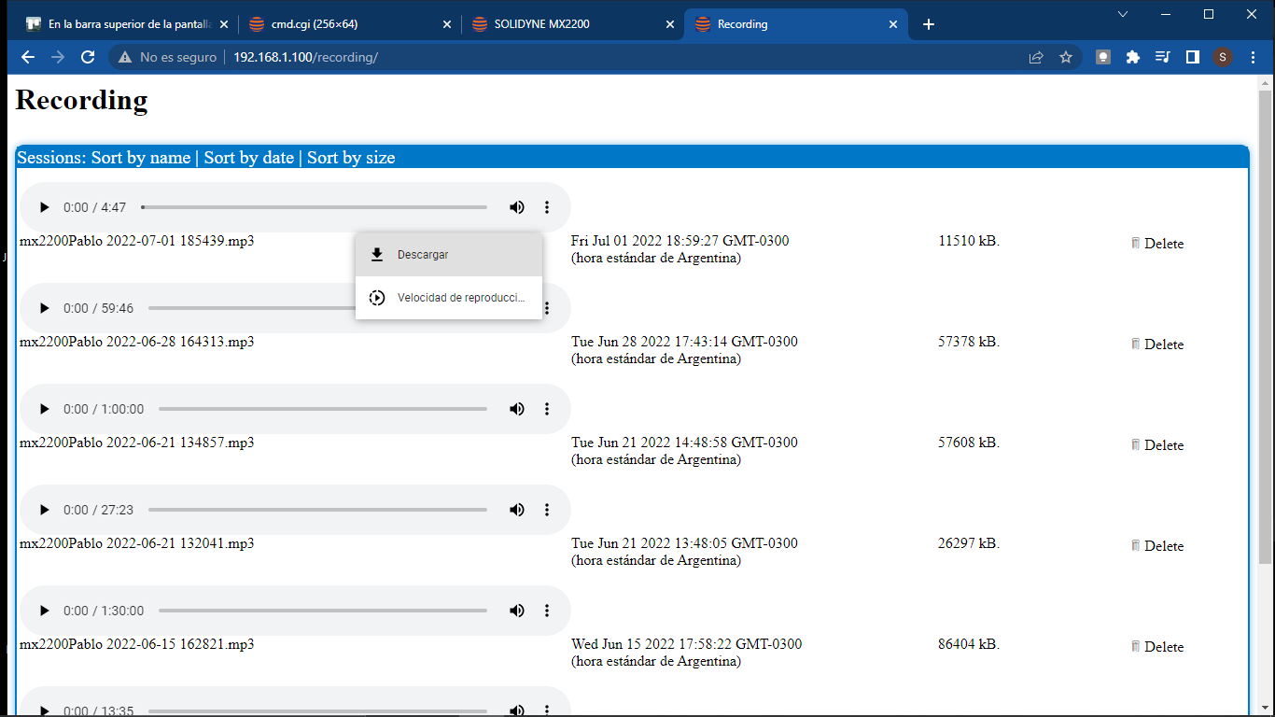Click the Recording page heading

coord(82,100)
